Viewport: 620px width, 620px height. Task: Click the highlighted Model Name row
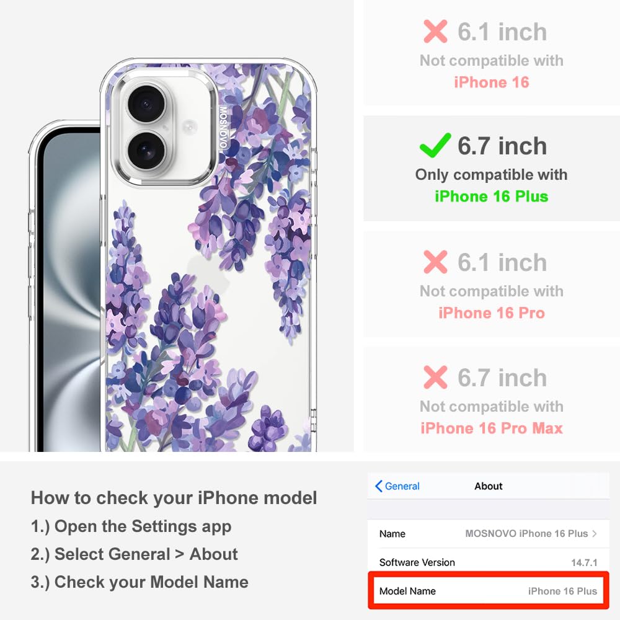(x=489, y=591)
